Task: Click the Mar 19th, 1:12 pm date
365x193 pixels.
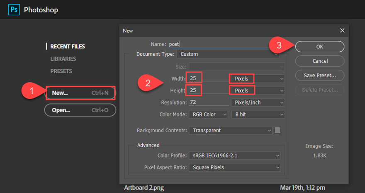Action: (x=303, y=188)
